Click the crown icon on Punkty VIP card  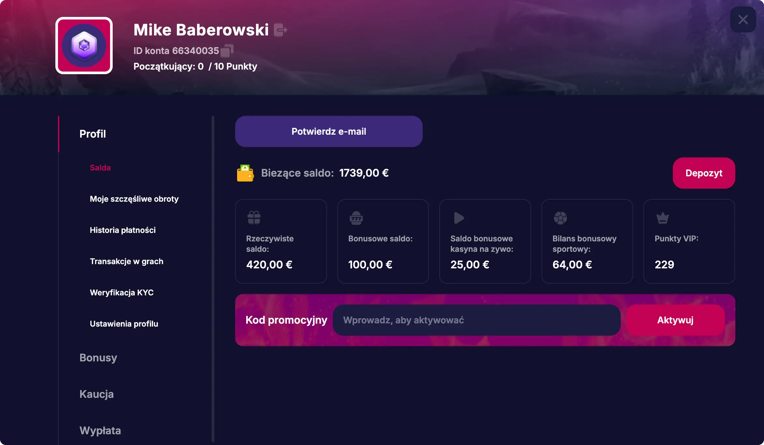[661, 218]
